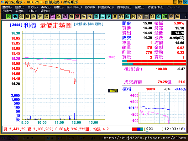Click the 總量 value 175
188x141 pixels.
pyautogui.click(x=149, y=48)
